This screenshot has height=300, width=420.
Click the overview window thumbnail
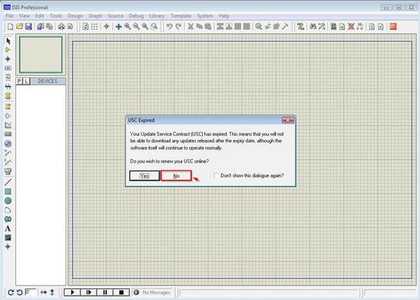[41, 54]
